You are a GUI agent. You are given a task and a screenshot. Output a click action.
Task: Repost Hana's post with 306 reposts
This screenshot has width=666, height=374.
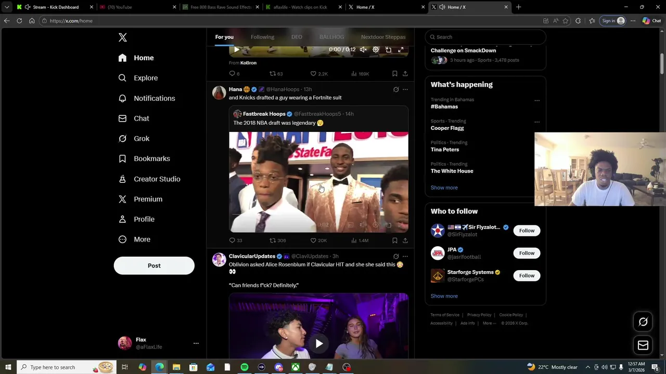pos(277,241)
